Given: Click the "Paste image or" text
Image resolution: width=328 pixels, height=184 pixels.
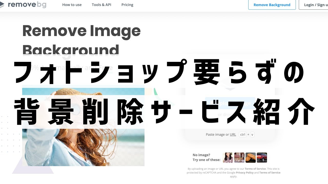Looking at the screenshot, I should (217, 134).
